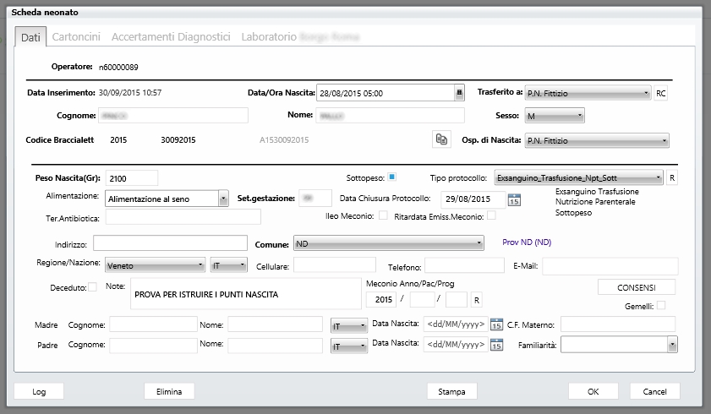
Task: Expand the Comune dropdown list
Action: 388,243
